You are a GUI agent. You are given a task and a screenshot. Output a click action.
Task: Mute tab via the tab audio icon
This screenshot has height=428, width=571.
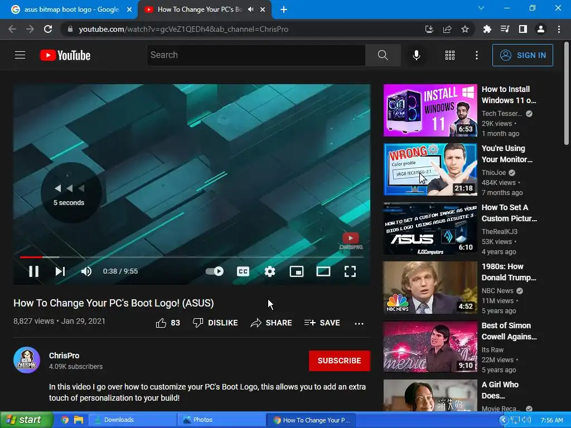coord(250,9)
